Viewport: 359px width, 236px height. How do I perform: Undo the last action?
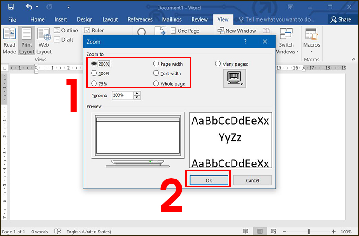pos(29,7)
